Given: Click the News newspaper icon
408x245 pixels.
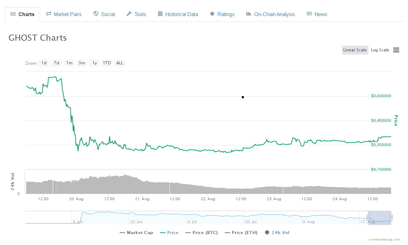Looking at the screenshot, I should click(310, 14).
